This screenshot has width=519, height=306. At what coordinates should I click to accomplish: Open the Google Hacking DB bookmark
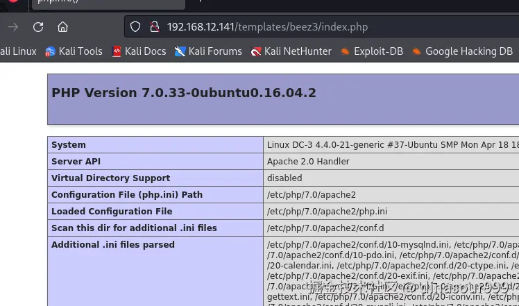(462, 51)
